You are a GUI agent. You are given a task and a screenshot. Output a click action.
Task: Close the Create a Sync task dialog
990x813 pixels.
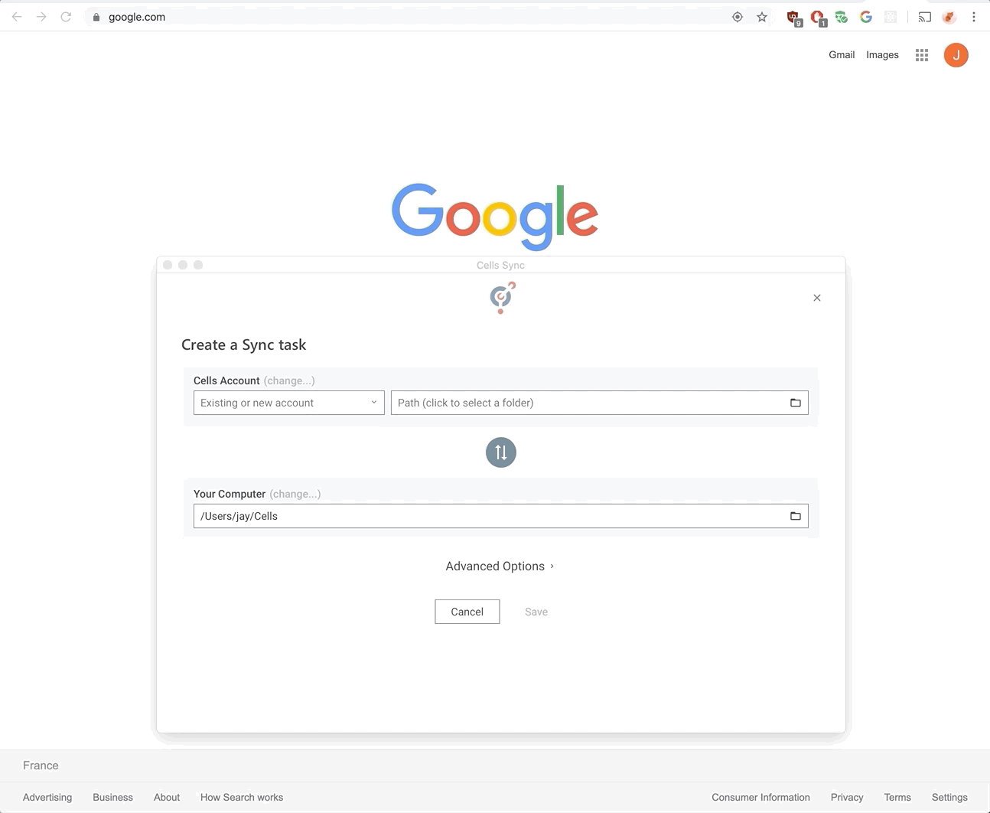[x=817, y=298]
